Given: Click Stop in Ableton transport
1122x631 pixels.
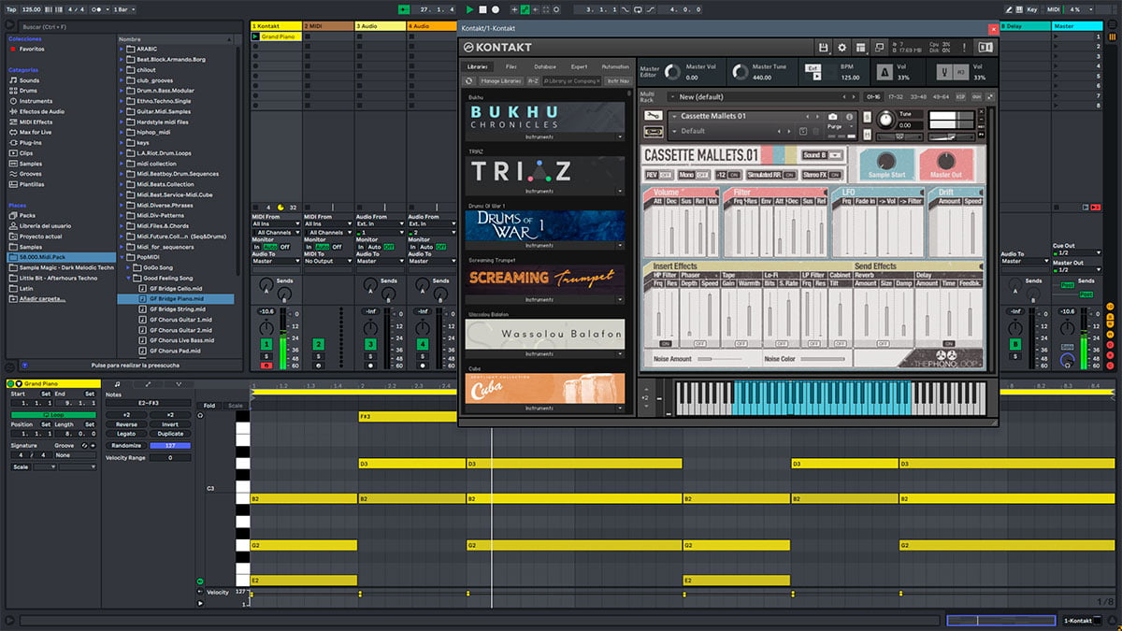Looking at the screenshot, I should pyautogui.click(x=482, y=9).
